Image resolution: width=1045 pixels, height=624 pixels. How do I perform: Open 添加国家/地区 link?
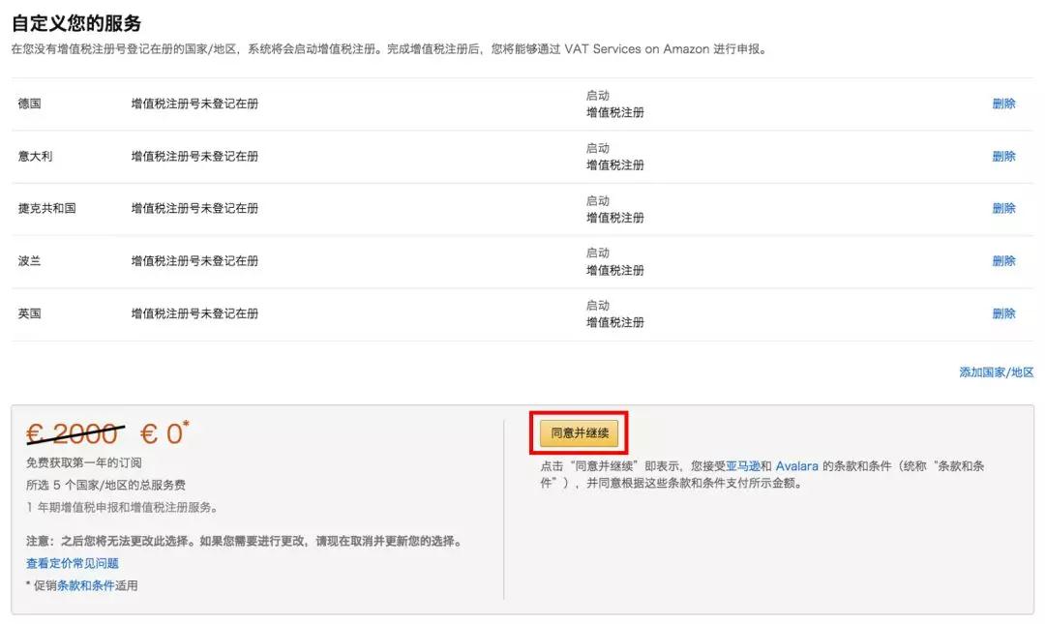pyautogui.click(x=997, y=372)
